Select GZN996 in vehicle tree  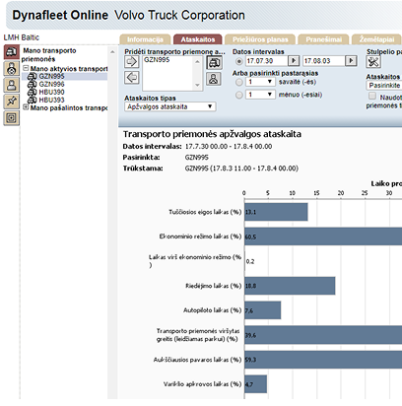pyautogui.click(x=51, y=84)
